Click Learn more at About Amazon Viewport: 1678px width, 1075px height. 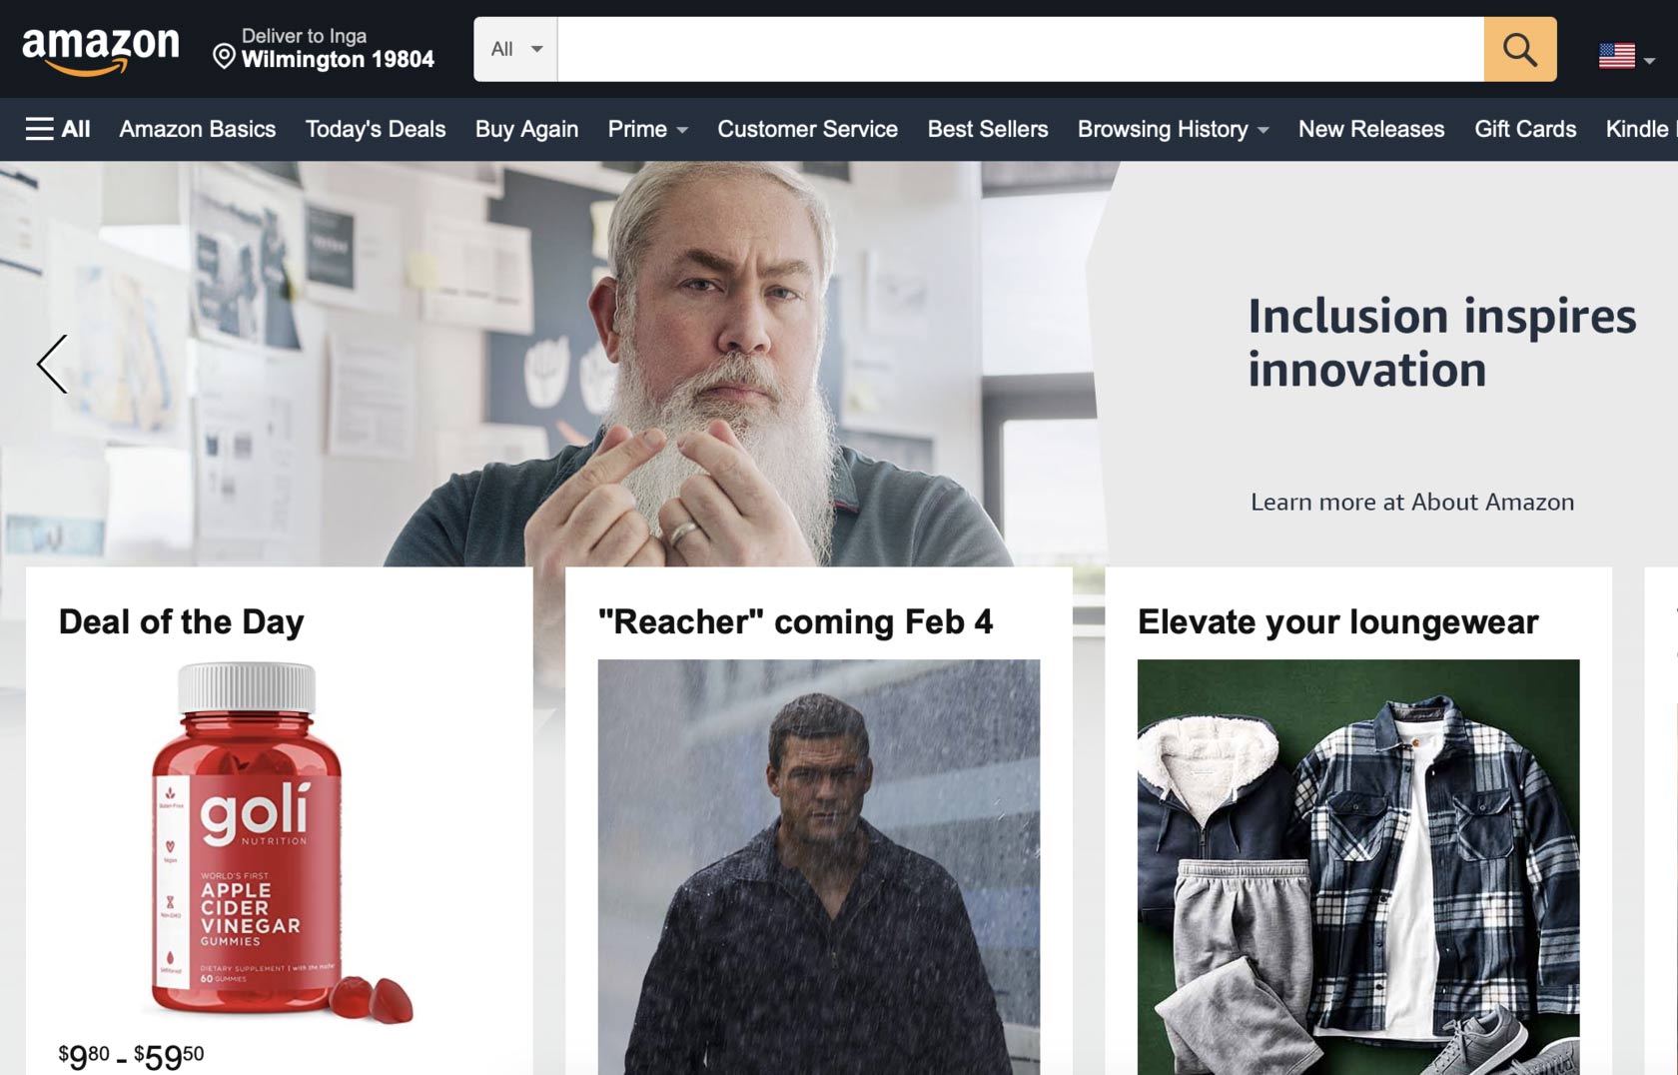(x=1411, y=502)
